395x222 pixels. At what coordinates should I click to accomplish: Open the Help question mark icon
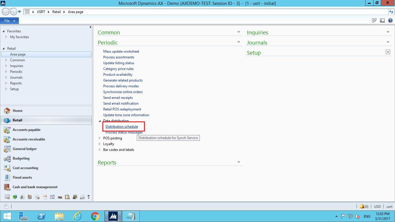390,21
